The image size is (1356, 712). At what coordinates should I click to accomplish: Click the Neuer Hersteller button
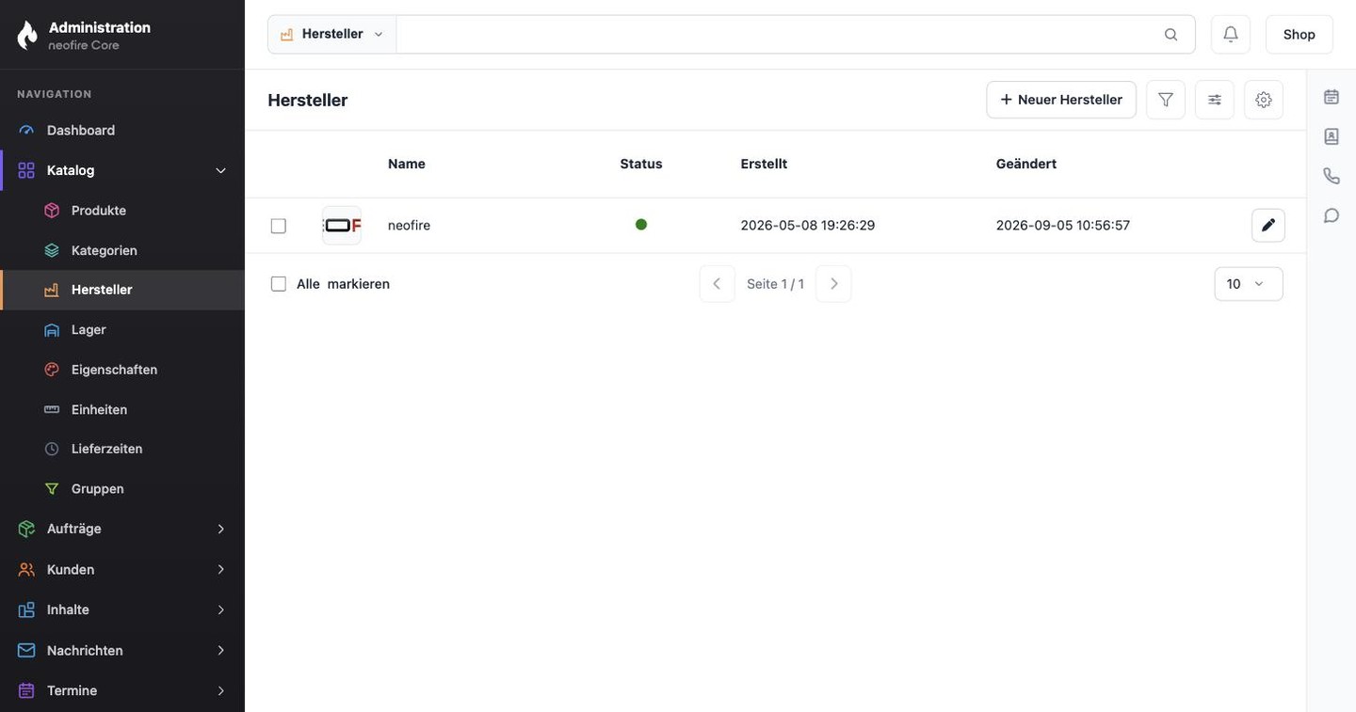point(1061,100)
